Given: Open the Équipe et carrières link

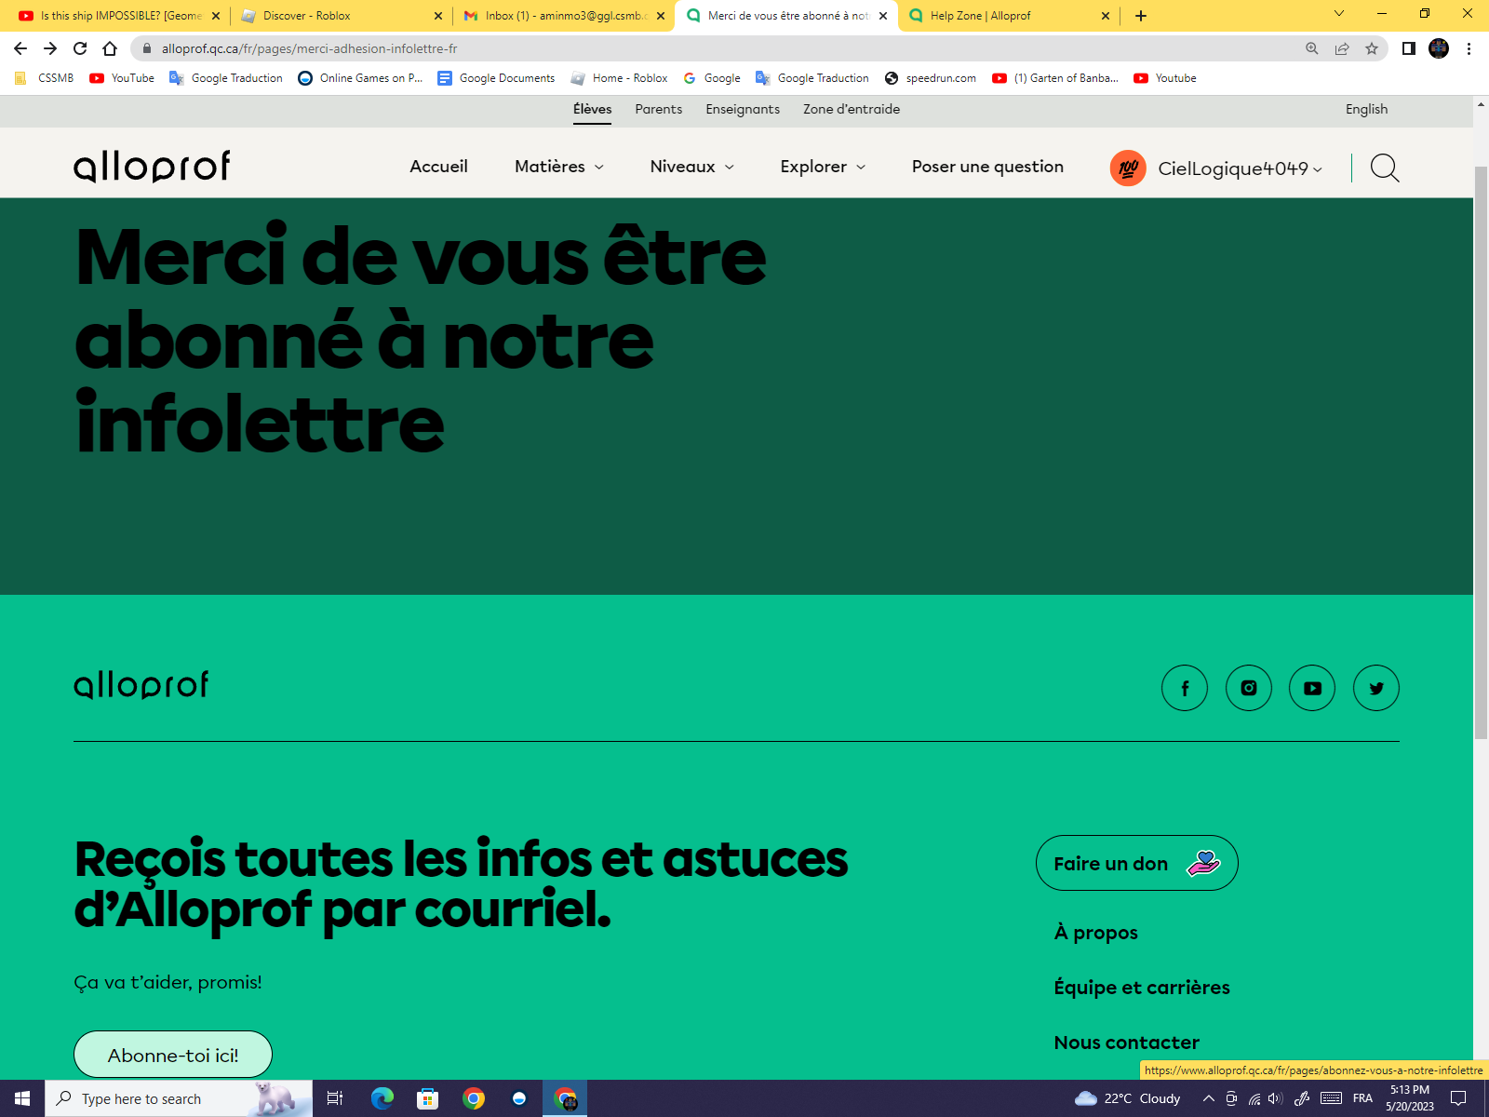Looking at the screenshot, I should coord(1141,988).
